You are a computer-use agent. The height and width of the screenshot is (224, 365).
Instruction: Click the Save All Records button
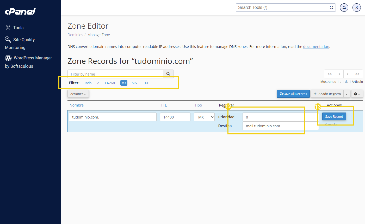[293, 94]
